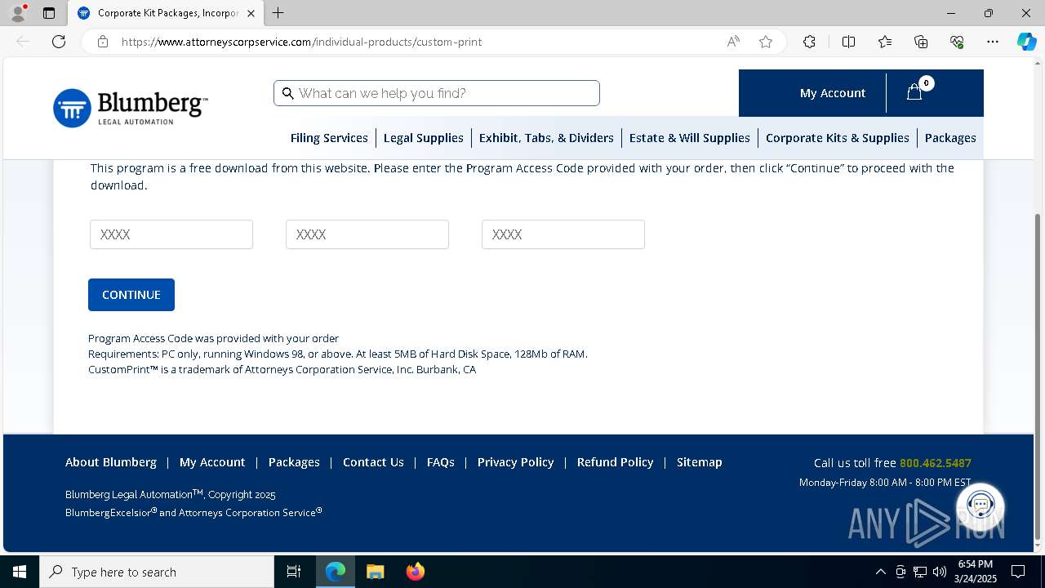Open Corporate Kits & Supplies menu
This screenshot has height=588, width=1045.
point(837,138)
